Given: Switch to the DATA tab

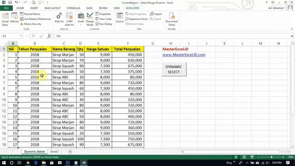Looking at the screenshot, I should click(x=89, y=8).
